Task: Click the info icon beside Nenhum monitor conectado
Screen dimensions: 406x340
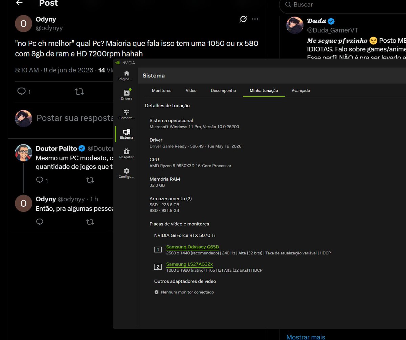Action: (156, 292)
